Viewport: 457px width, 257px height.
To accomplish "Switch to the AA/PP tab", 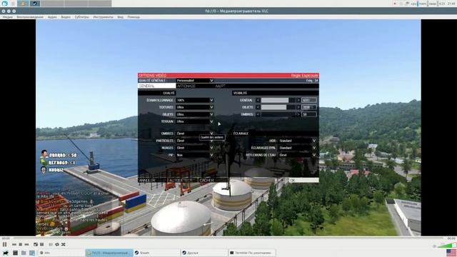I will coord(221,86).
